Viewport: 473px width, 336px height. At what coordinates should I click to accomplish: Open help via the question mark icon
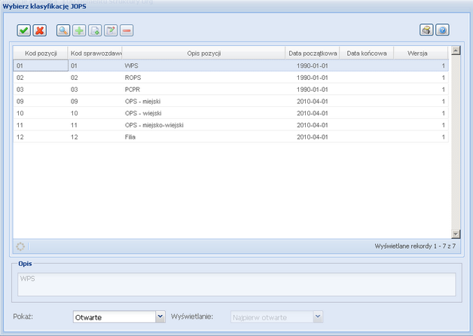(x=442, y=30)
